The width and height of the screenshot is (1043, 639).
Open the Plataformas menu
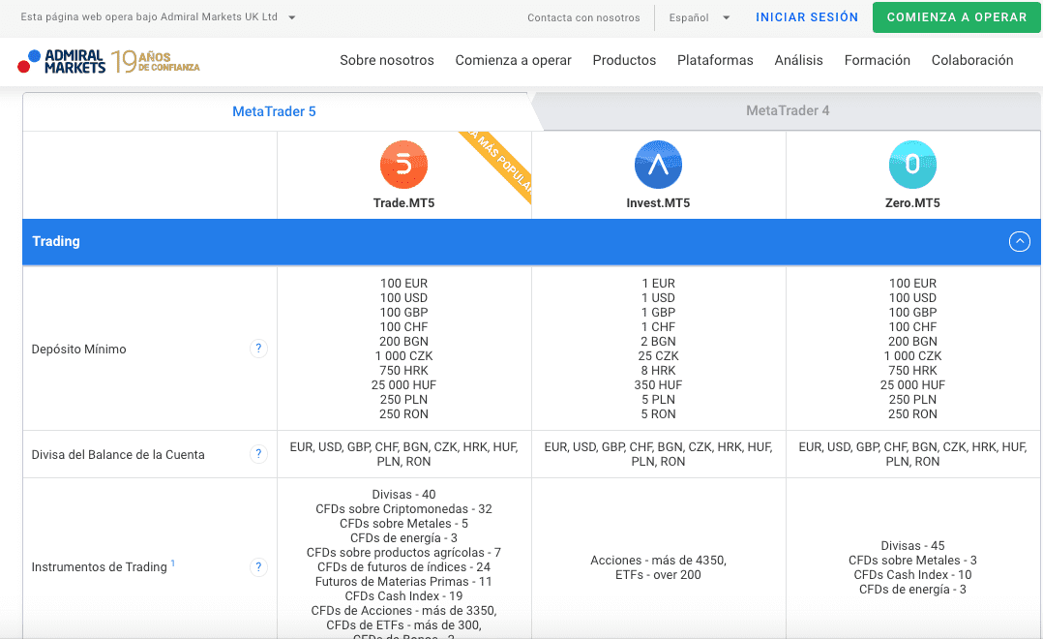click(715, 60)
